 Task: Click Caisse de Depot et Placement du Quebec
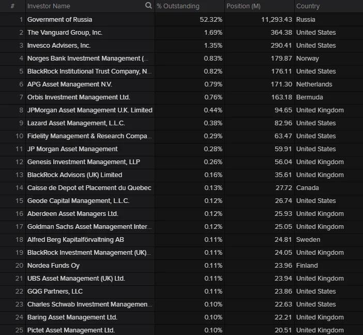tap(89, 188)
